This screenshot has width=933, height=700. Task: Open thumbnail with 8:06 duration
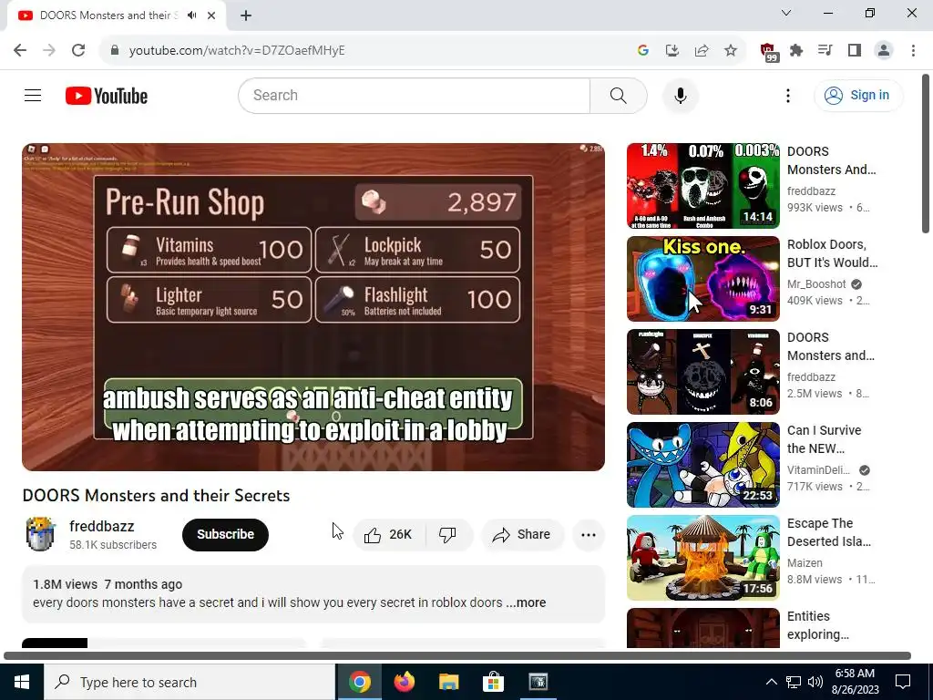click(702, 372)
